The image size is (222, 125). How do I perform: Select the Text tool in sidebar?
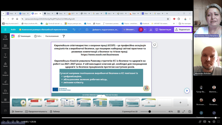click(5, 55)
